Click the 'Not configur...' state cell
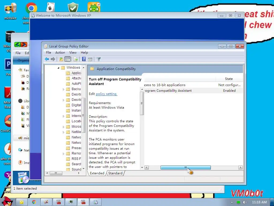This screenshot has height=206, width=274. 229,85
